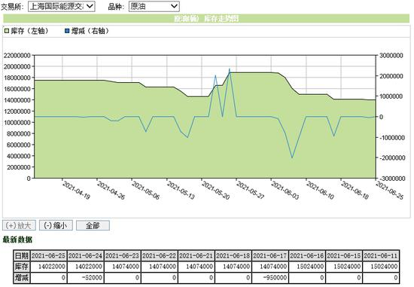The height and width of the screenshot is (287, 414).
Task: Click the -950000 change cell
Action: pyautogui.click(x=270, y=277)
